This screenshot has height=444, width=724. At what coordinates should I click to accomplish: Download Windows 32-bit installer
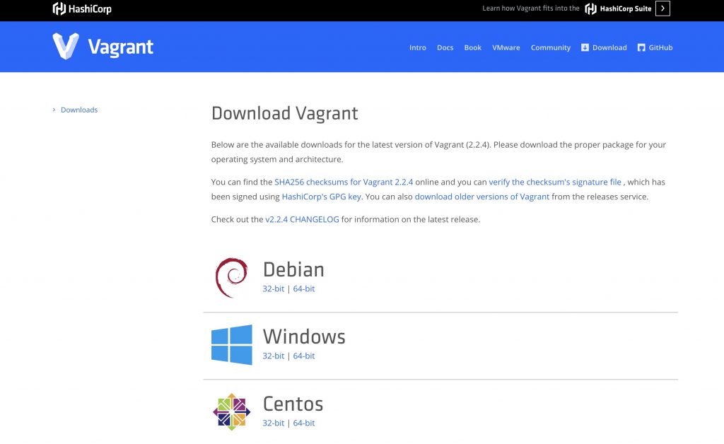click(x=274, y=356)
